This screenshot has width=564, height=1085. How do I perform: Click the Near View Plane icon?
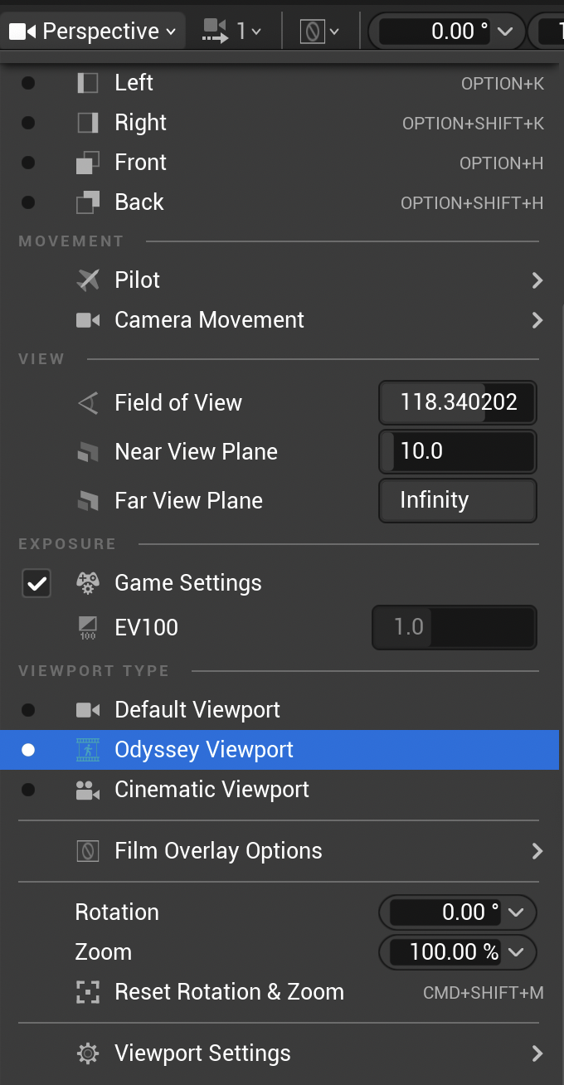click(88, 452)
